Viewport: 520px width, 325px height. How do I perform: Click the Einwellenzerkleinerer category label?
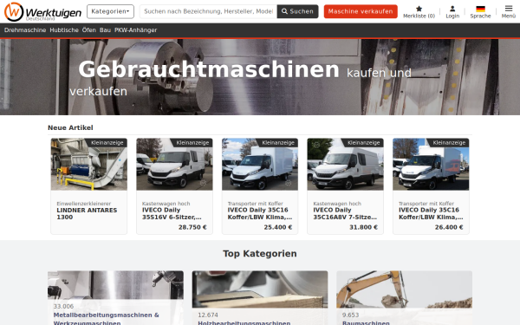(83, 204)
